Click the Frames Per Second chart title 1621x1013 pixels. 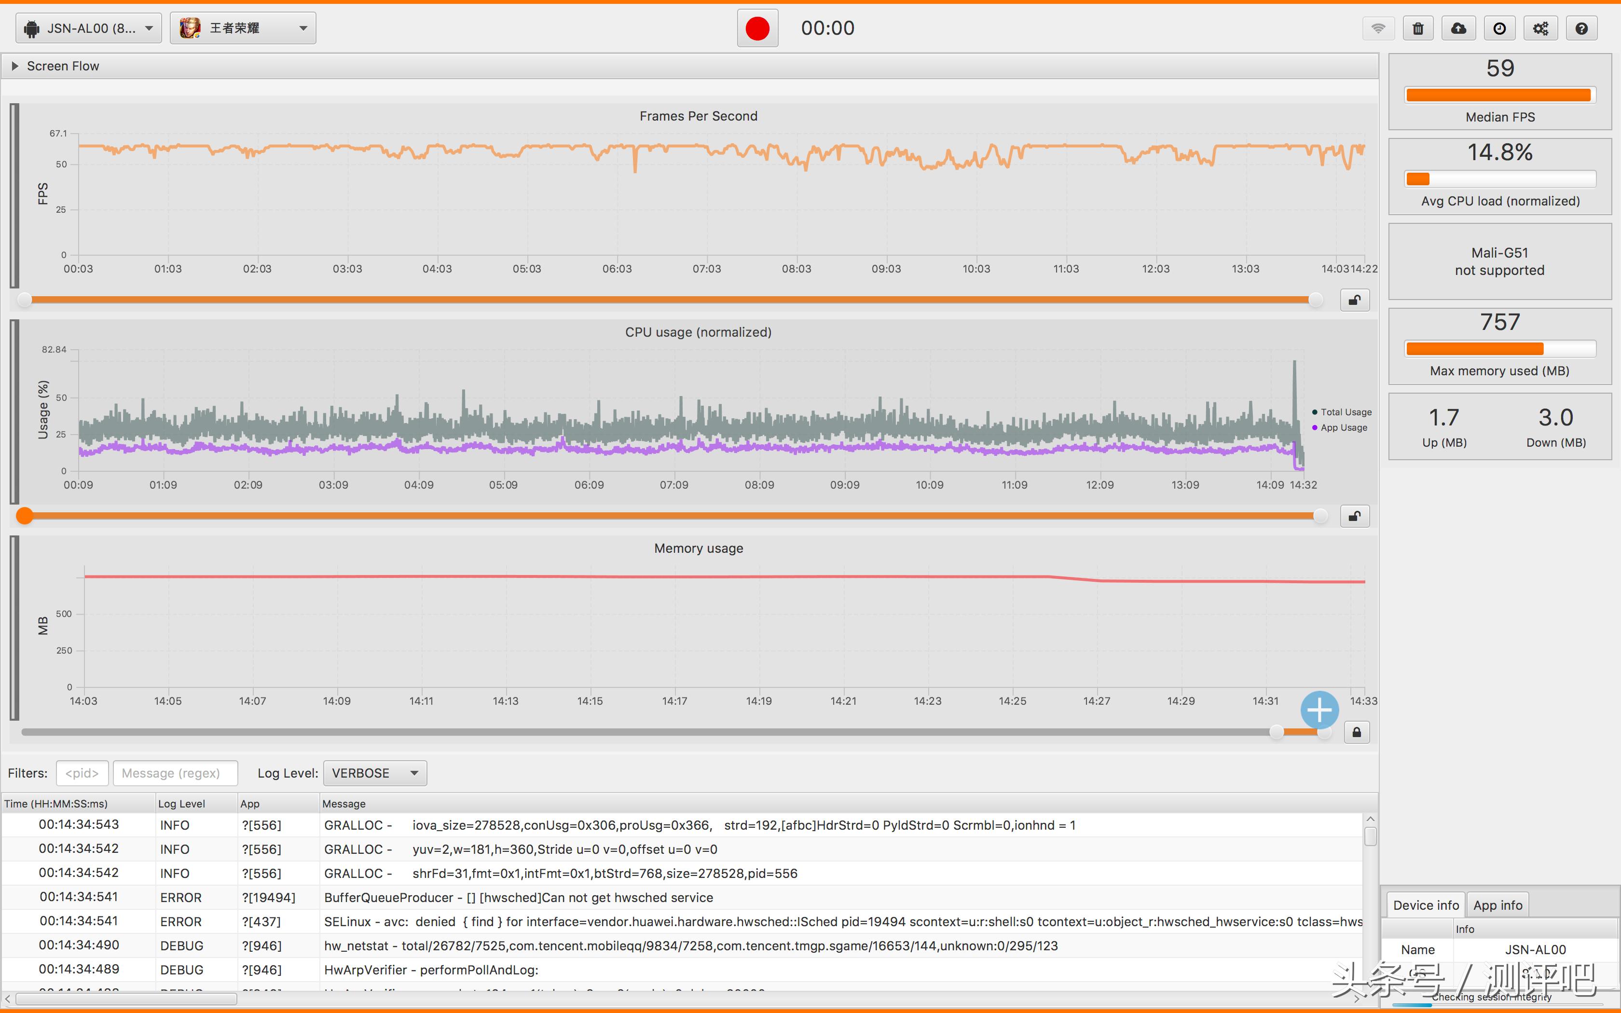[x=698, y=116]
